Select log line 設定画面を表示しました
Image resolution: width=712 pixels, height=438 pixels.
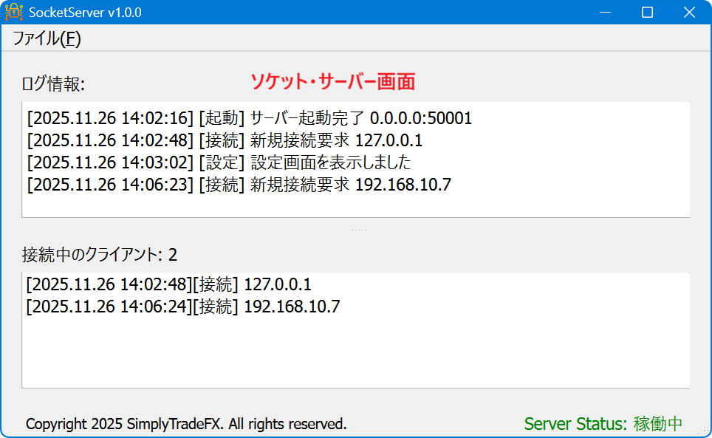click(219, 162)
